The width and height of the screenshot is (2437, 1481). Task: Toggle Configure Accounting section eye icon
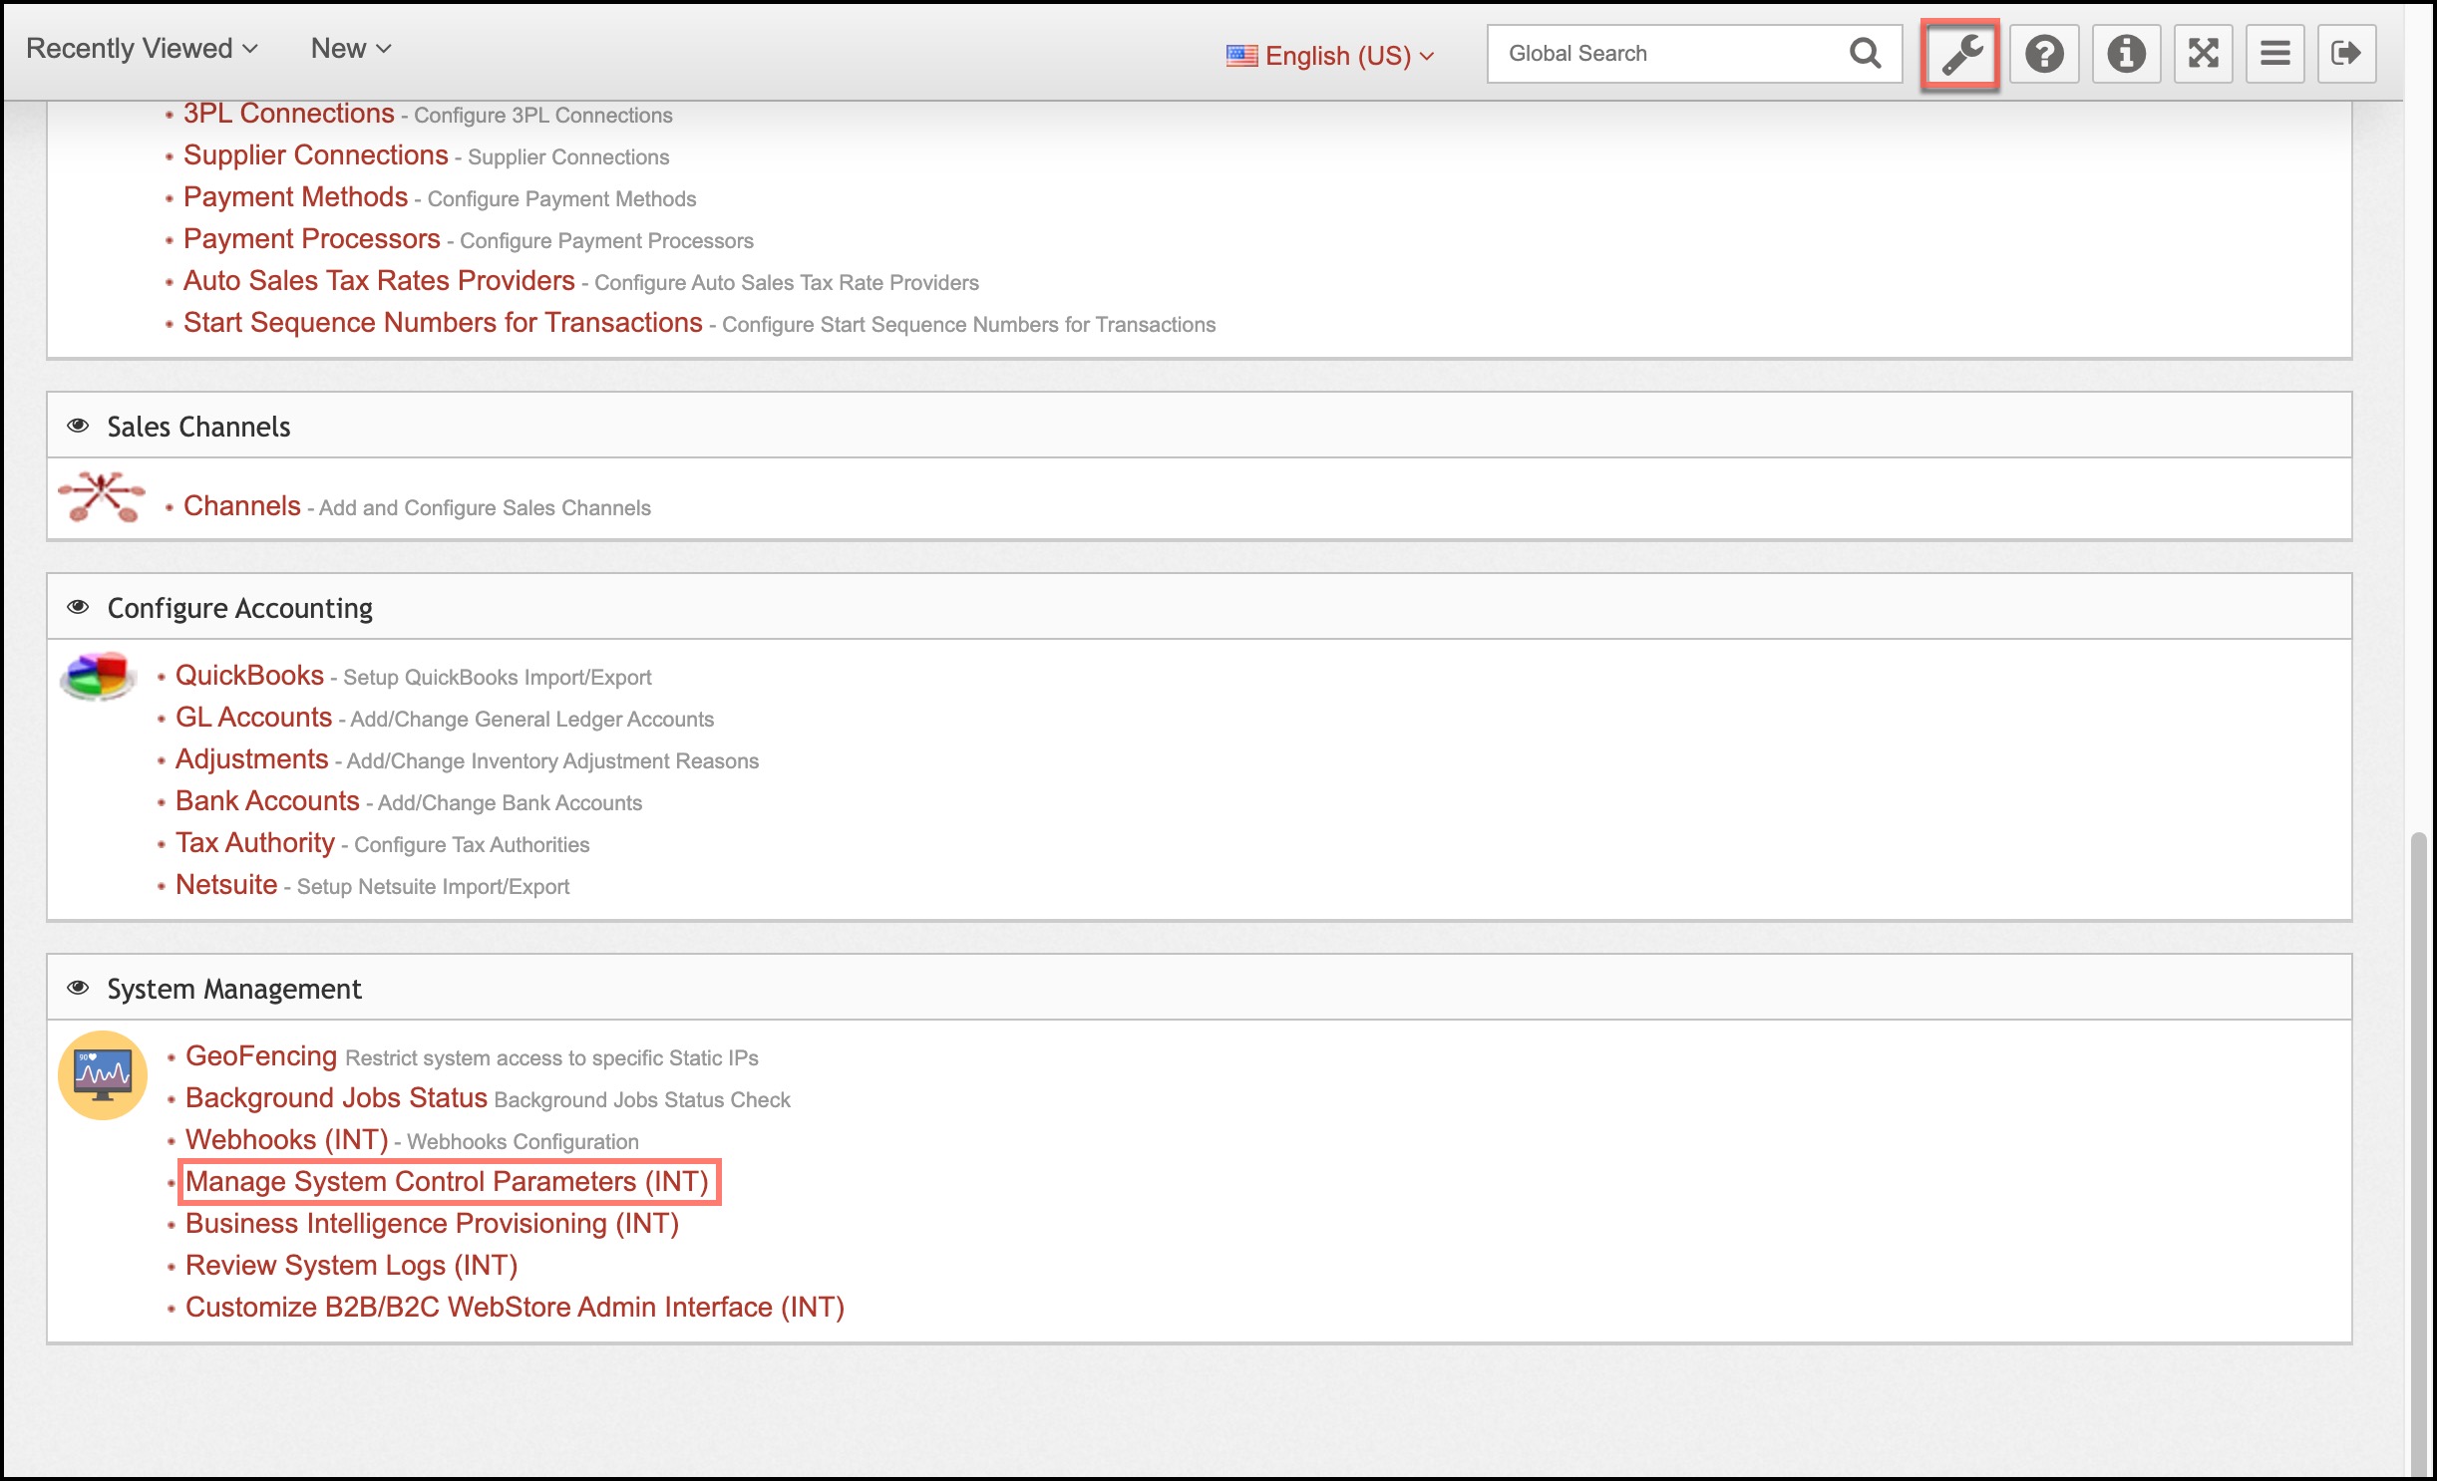[78, 607]
